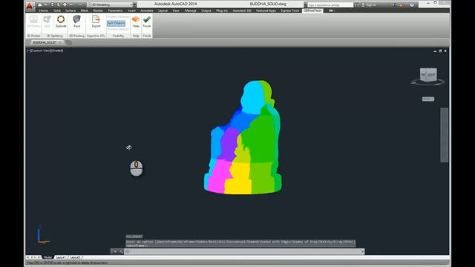
Task: Open the Express Tools ribbon tab
Action: [290, 10]
